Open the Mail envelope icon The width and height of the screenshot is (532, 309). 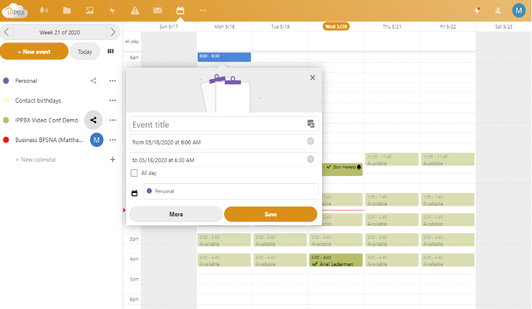pyautogui.click(x=157, y=10)
